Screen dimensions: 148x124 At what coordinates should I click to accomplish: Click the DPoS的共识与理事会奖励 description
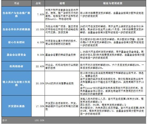pyautogui.click(x=62, y=83)
